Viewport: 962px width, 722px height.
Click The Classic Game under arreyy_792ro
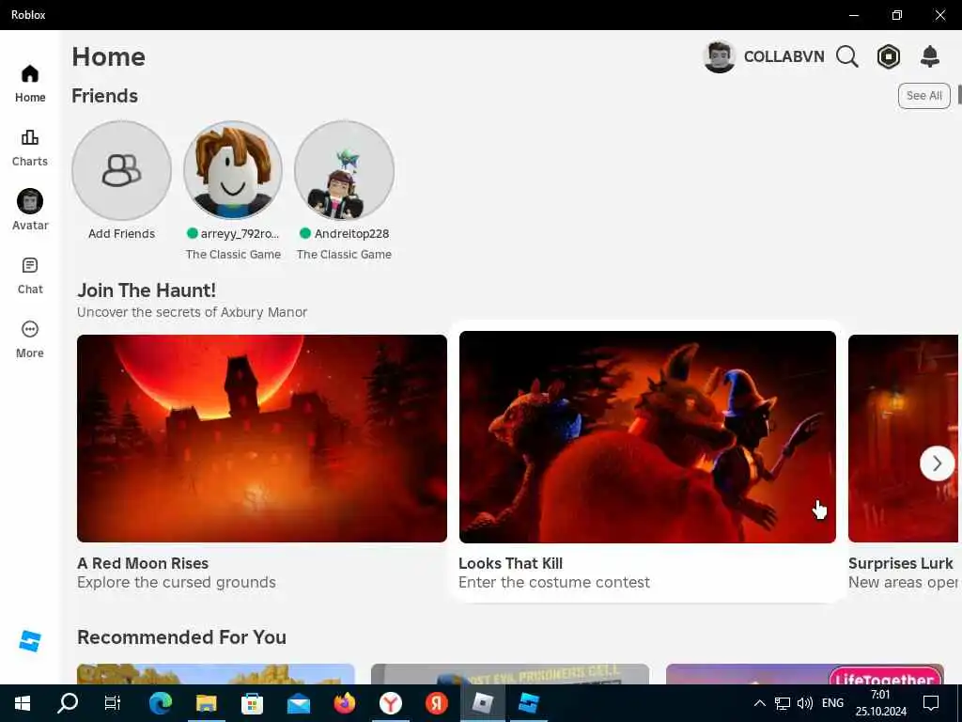tap(233, 254)
